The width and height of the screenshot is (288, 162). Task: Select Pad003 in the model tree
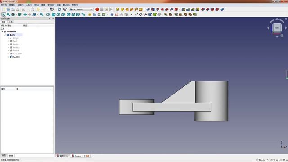(x=16, y=57)
